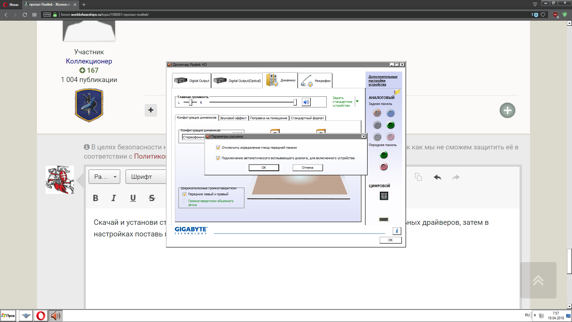Click the green rear panel audio jack
Viewport: 572px width, 322px height.
tap(391, 125)
